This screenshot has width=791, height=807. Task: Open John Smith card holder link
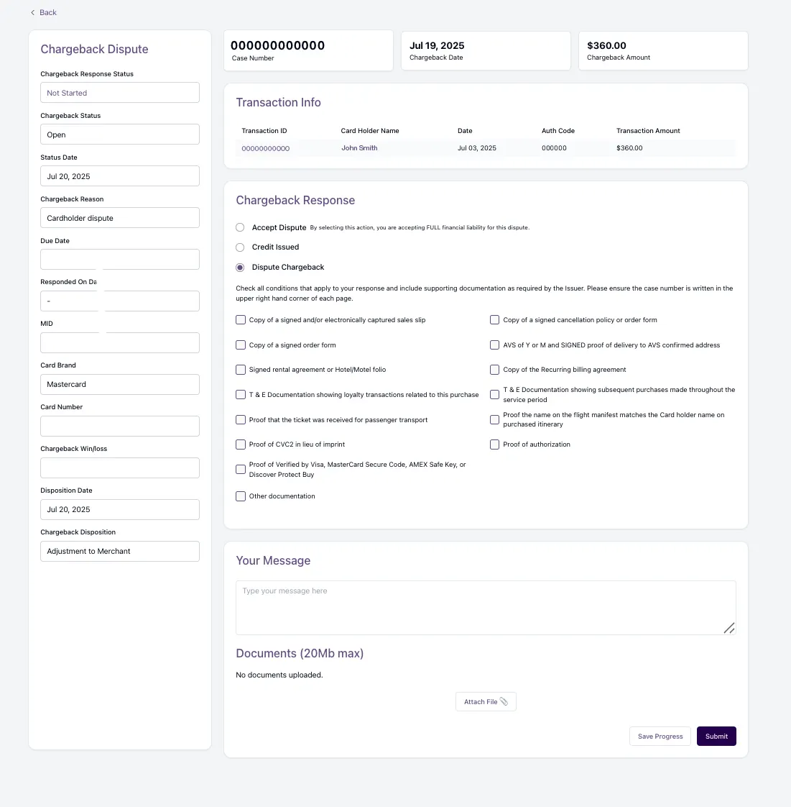359,148
